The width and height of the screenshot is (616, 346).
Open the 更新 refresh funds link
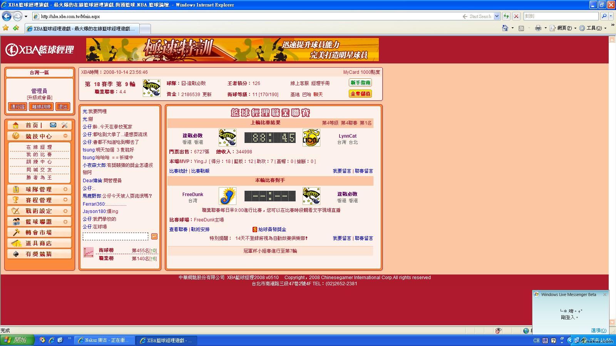[207, 95]
